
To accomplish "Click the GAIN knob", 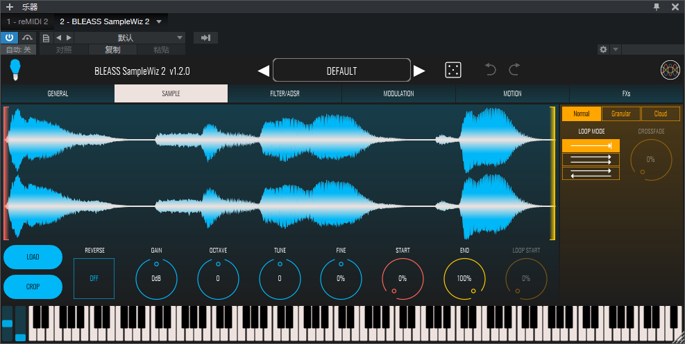I will [156, 279].
